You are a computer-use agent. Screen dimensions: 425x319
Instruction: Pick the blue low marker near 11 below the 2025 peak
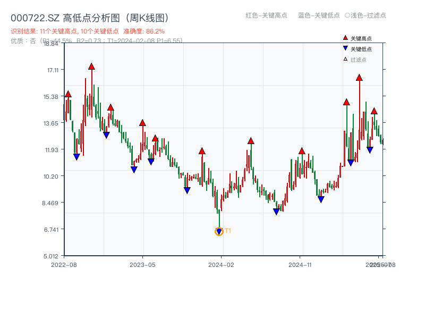click(x=351, y=163)
